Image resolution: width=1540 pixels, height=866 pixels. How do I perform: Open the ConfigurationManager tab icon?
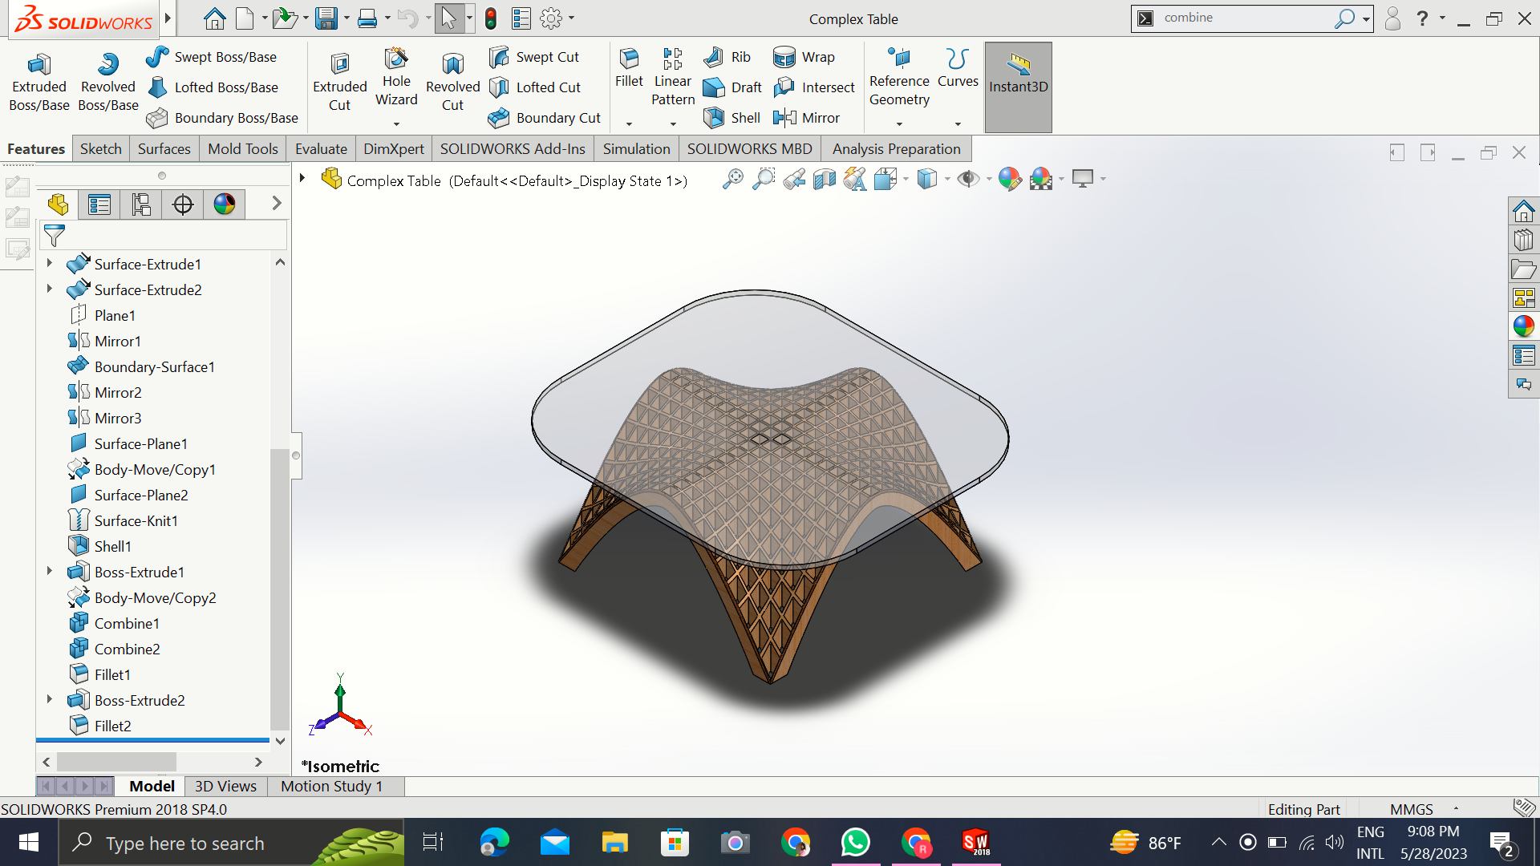click(x=141, y=204)
